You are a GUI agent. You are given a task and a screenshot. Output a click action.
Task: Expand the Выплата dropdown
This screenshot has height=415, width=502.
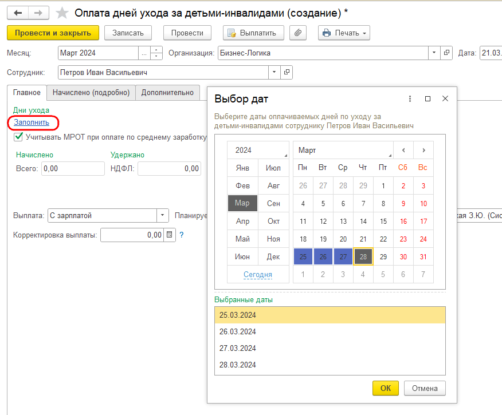click(x=162, y=215)
